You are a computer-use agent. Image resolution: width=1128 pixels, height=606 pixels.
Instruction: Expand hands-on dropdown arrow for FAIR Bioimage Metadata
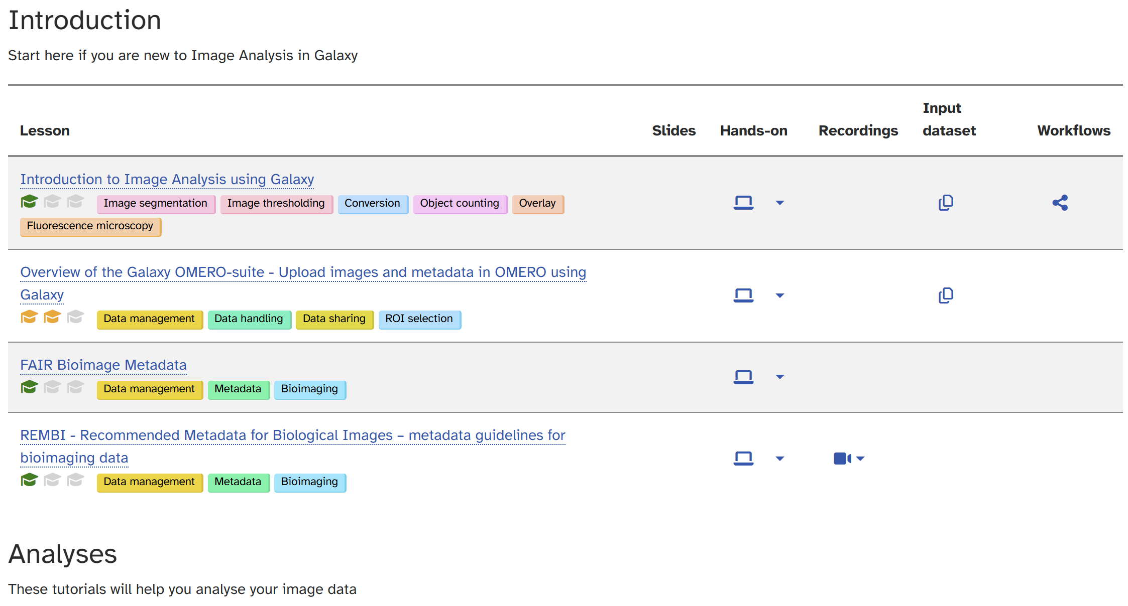[x=779, y=377]
